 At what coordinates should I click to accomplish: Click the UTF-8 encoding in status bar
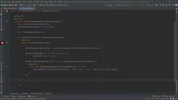[157, 99]
